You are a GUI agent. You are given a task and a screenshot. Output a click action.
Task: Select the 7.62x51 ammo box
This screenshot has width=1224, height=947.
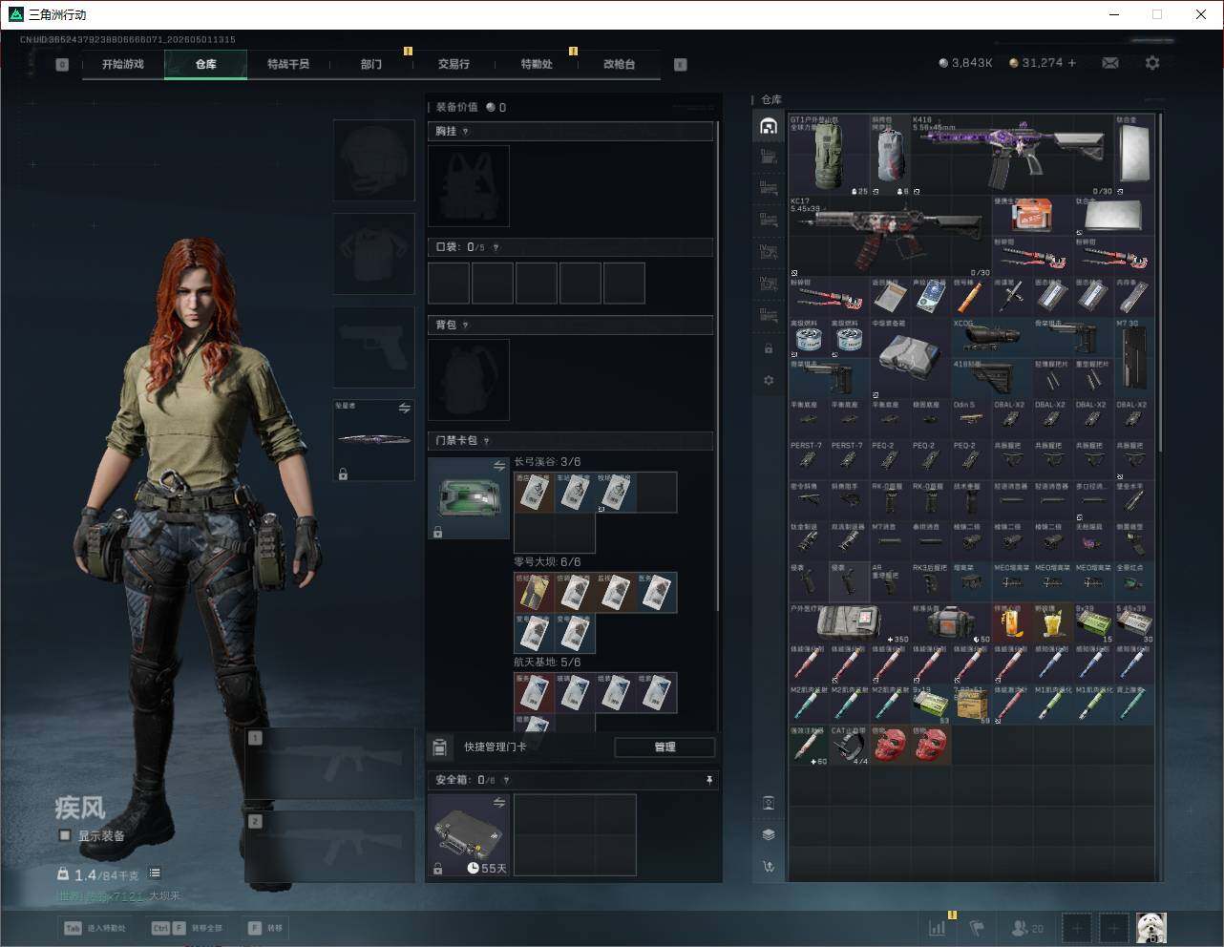[x=970, y=705]
